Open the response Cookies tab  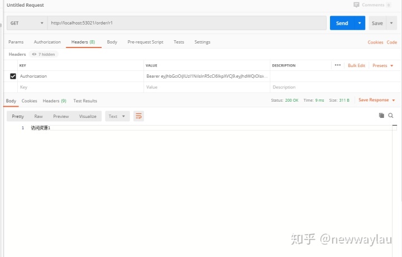[29, 101]
